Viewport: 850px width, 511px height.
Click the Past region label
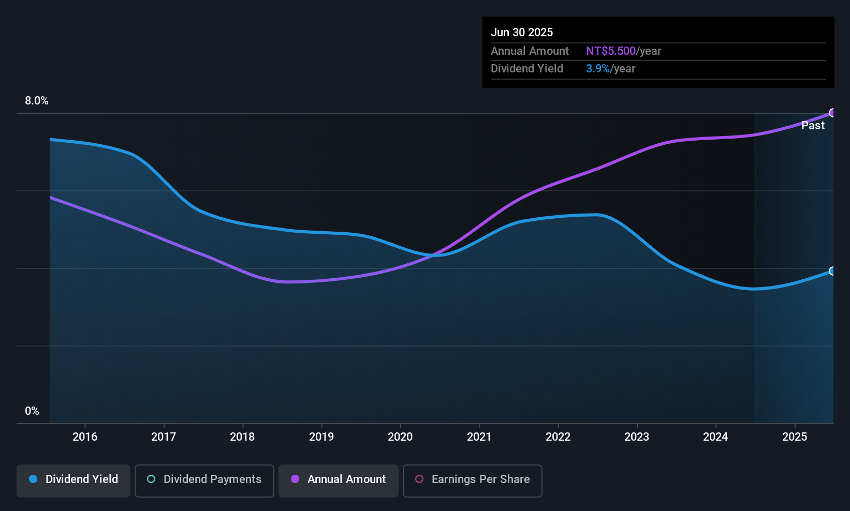(813, 126)
